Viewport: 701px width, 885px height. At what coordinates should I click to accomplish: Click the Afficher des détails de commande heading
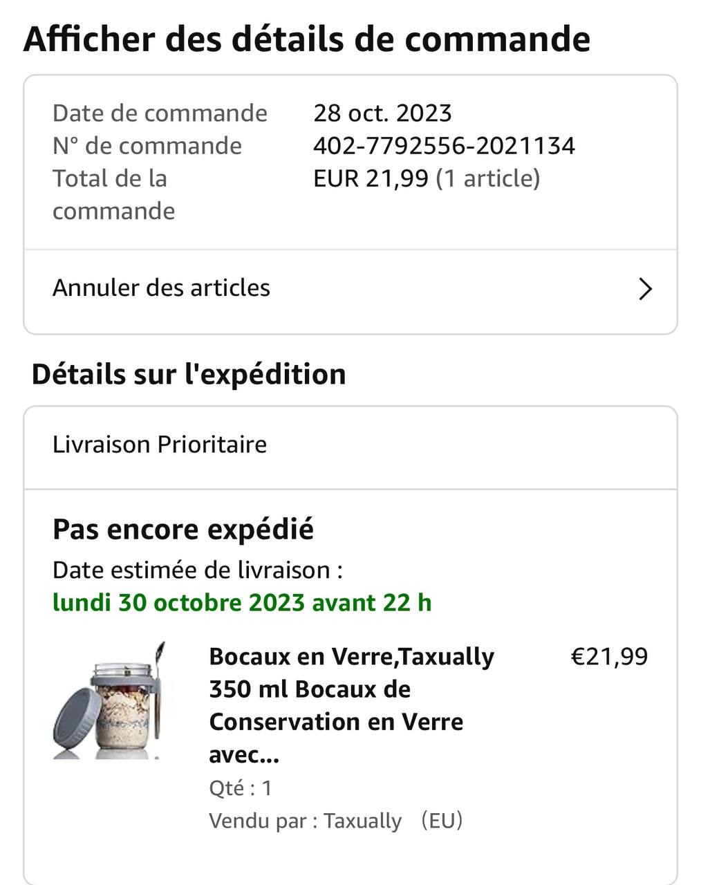click(307, 39)
